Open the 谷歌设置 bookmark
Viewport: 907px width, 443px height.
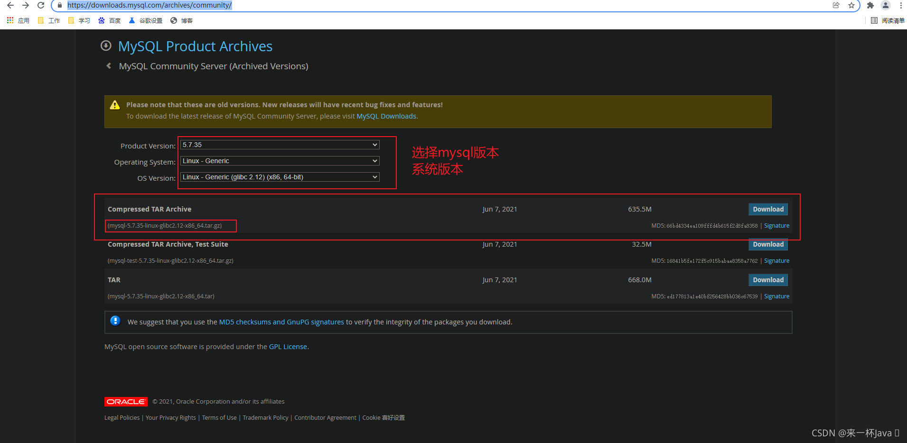(146, 20)
